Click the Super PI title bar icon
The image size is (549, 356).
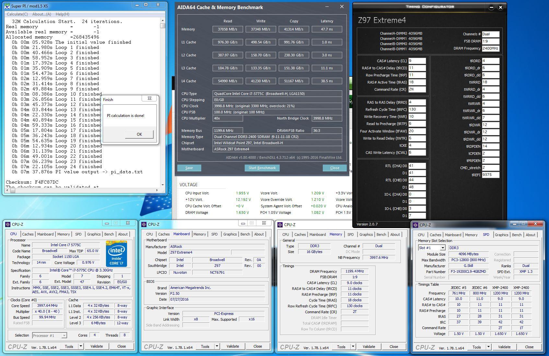[7, 6]
